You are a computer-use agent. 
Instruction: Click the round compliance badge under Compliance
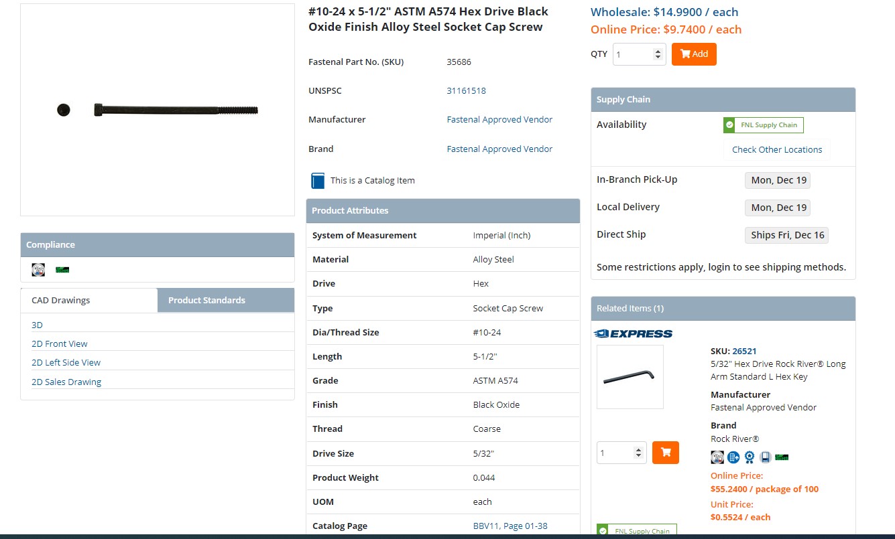(x=38, y=270)
